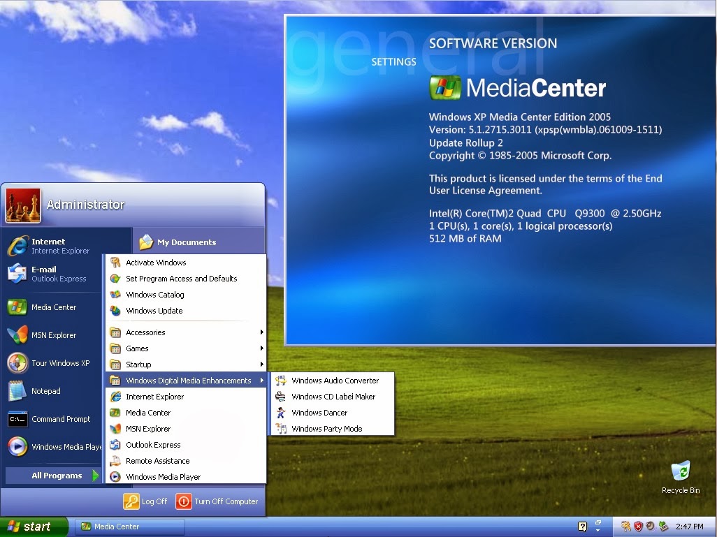Screen dimensions: 717x537
Task: Expand the Startup submenu
Action: [186, 365]
